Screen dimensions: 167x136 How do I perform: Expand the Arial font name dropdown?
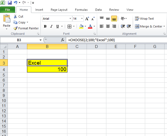coord(70,19)
